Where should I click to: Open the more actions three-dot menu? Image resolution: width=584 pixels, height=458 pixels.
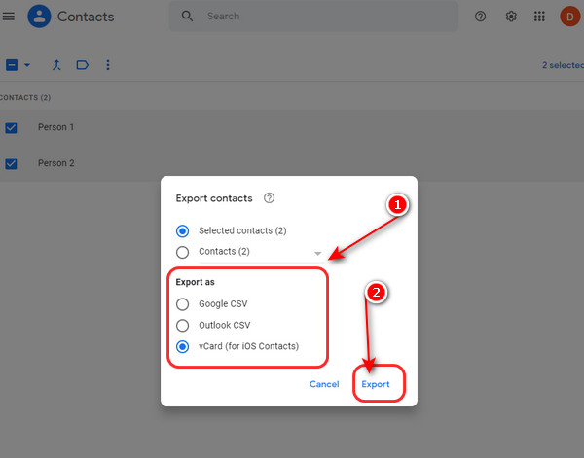(108, 65)
